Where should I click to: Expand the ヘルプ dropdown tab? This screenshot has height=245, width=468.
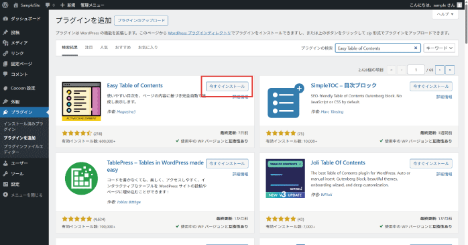445,14
